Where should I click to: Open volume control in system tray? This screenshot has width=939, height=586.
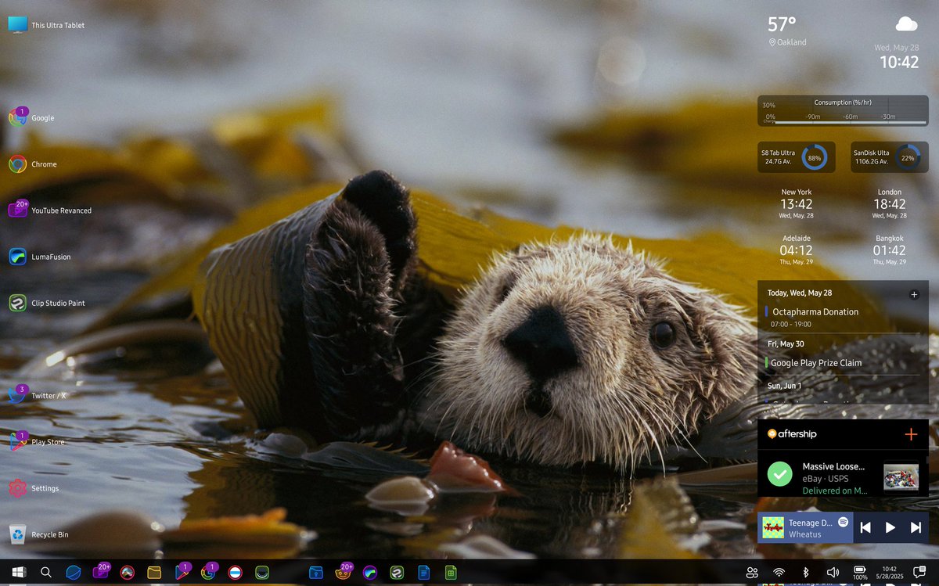coord(833,573)
